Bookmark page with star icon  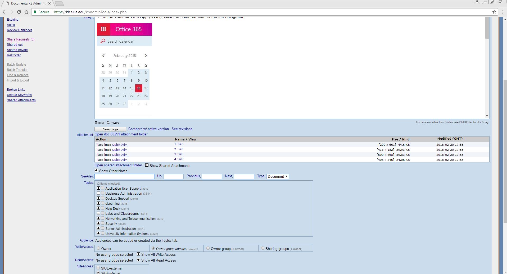coord(494,12)
